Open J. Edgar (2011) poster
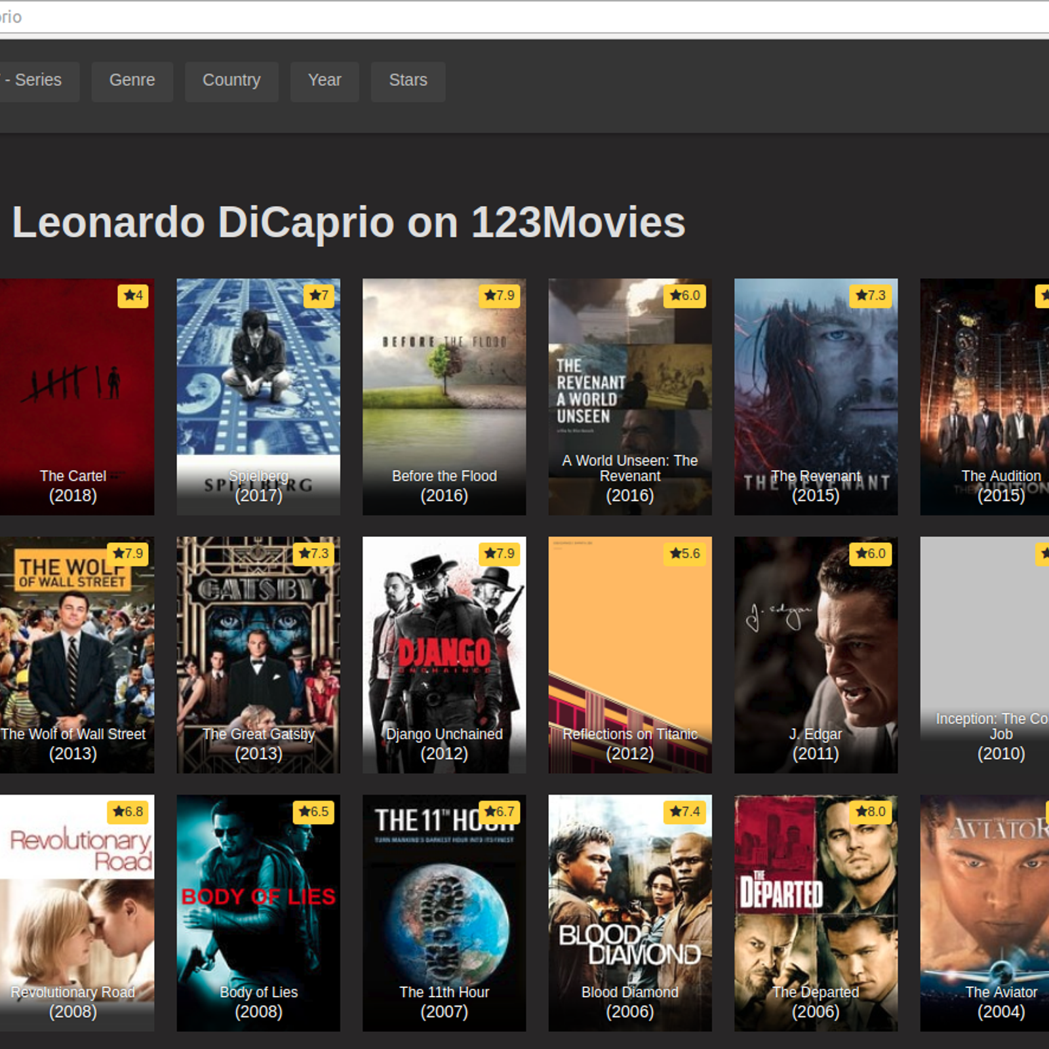The image size is (1049, 1049). coord(816,655)
